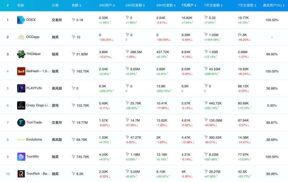Viewport: 288px width, 182px height.
Task: Click the 97.94K 7-day transactions value
Action: click(x=243, y=121)
